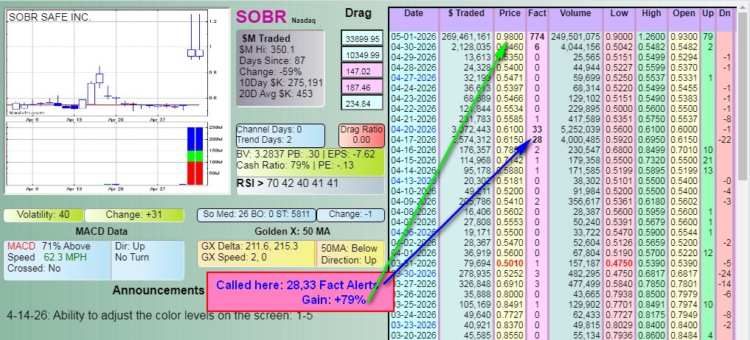Click the Fact value 33 for 04-20-2026
Screen dimensions: 750x340
coord(537,130)
